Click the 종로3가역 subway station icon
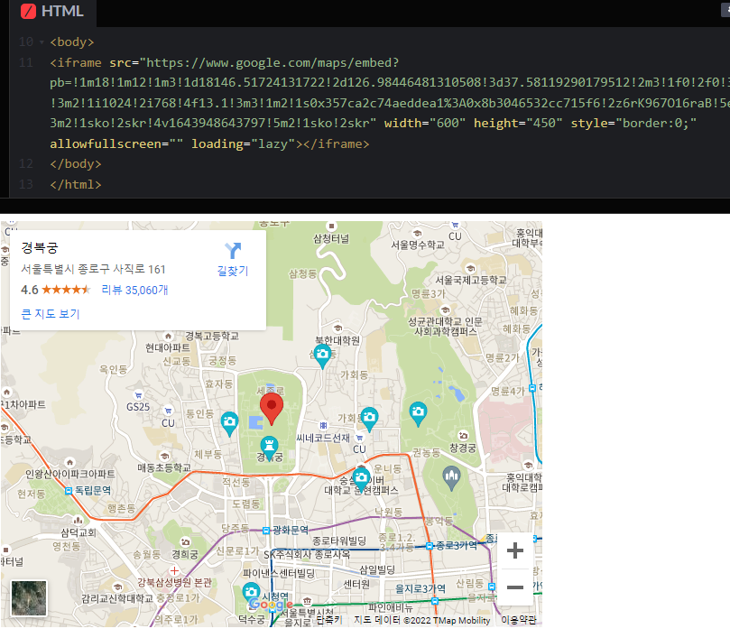This screenshot has width=730, height=638. (430, 546)
